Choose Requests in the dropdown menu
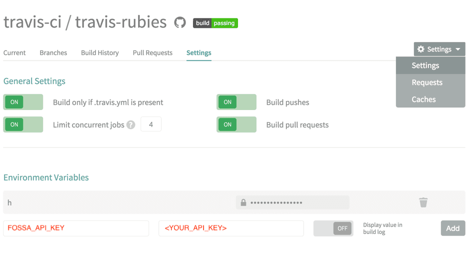The width and height of the screenshot is (469, 253). coord(430,82)
